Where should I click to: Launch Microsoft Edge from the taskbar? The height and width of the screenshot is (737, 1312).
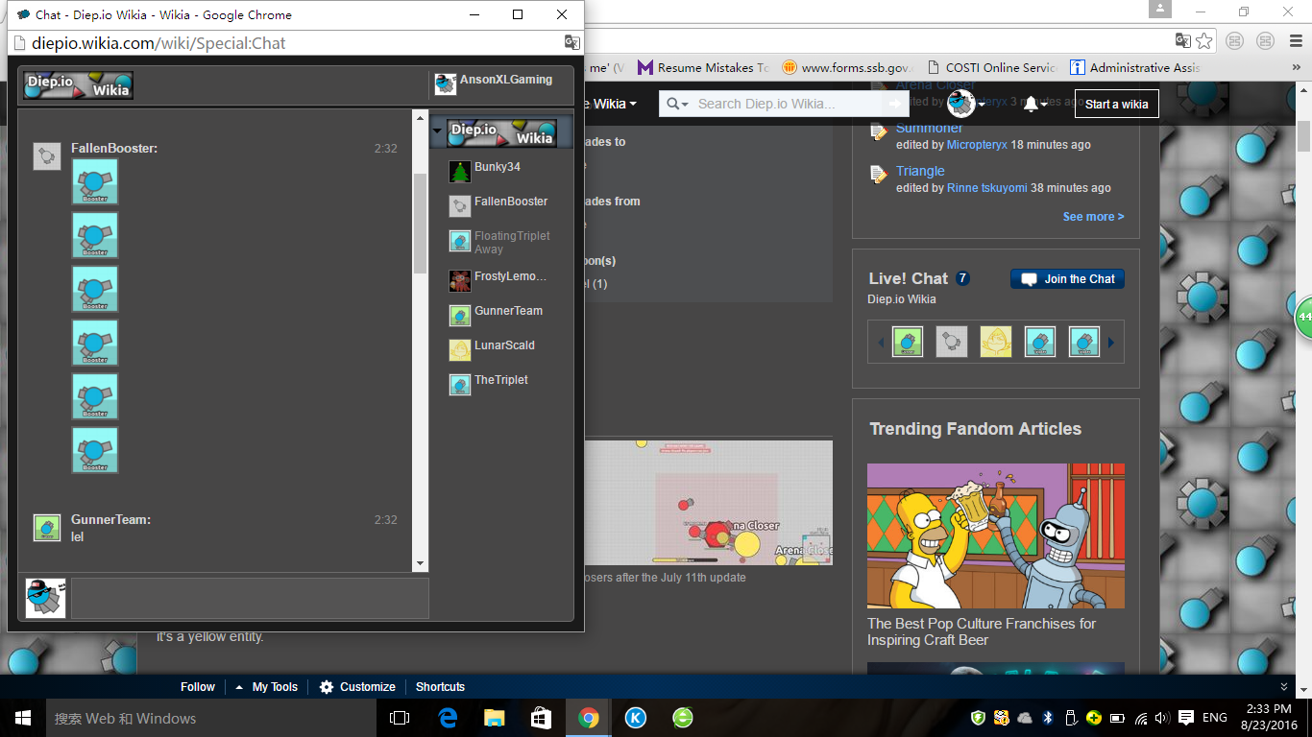click(x=448, y=718)
